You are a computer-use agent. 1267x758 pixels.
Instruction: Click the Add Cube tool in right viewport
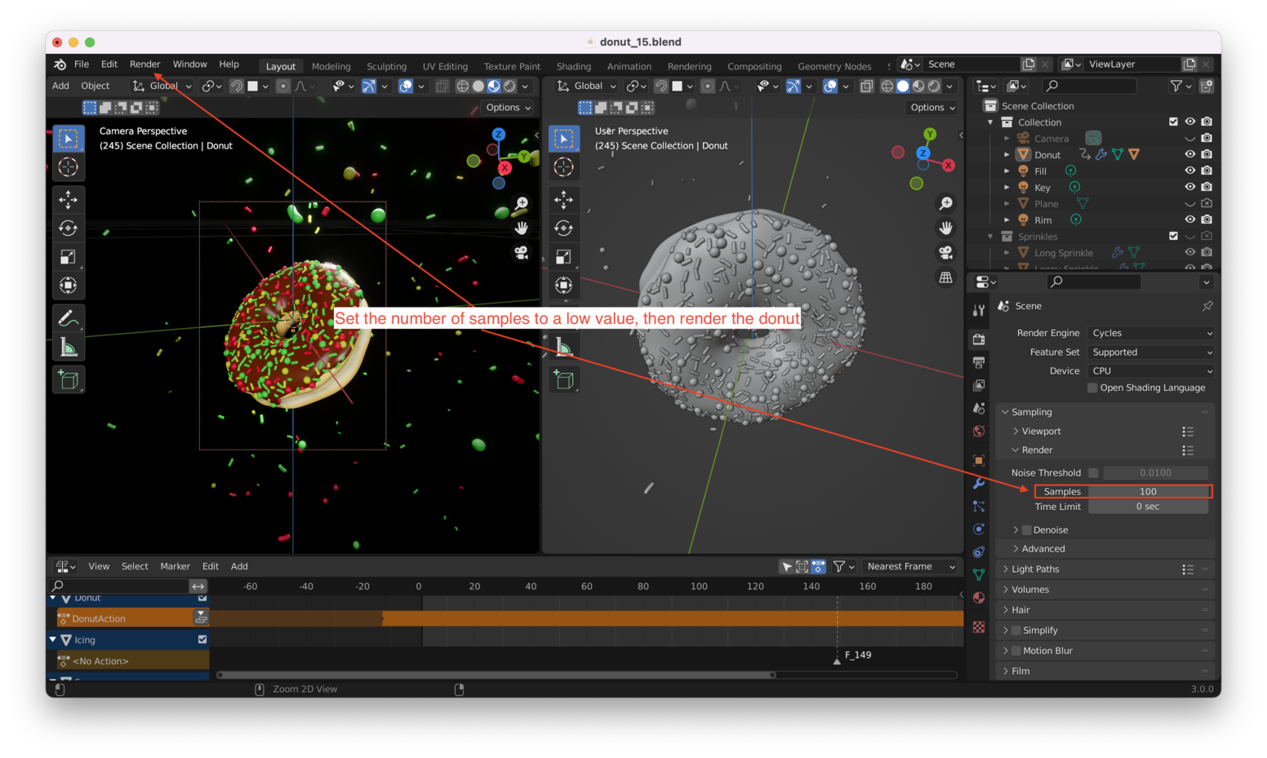point(564,379)
